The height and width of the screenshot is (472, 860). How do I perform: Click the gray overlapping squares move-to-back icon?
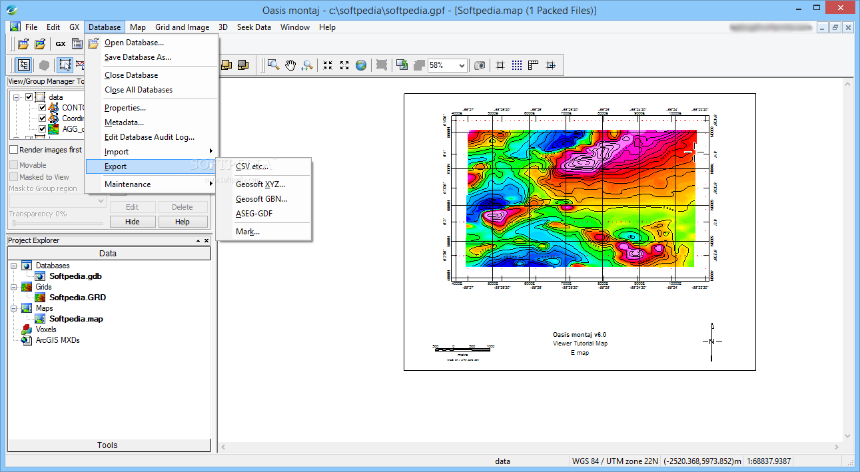(x=243, y=65)
